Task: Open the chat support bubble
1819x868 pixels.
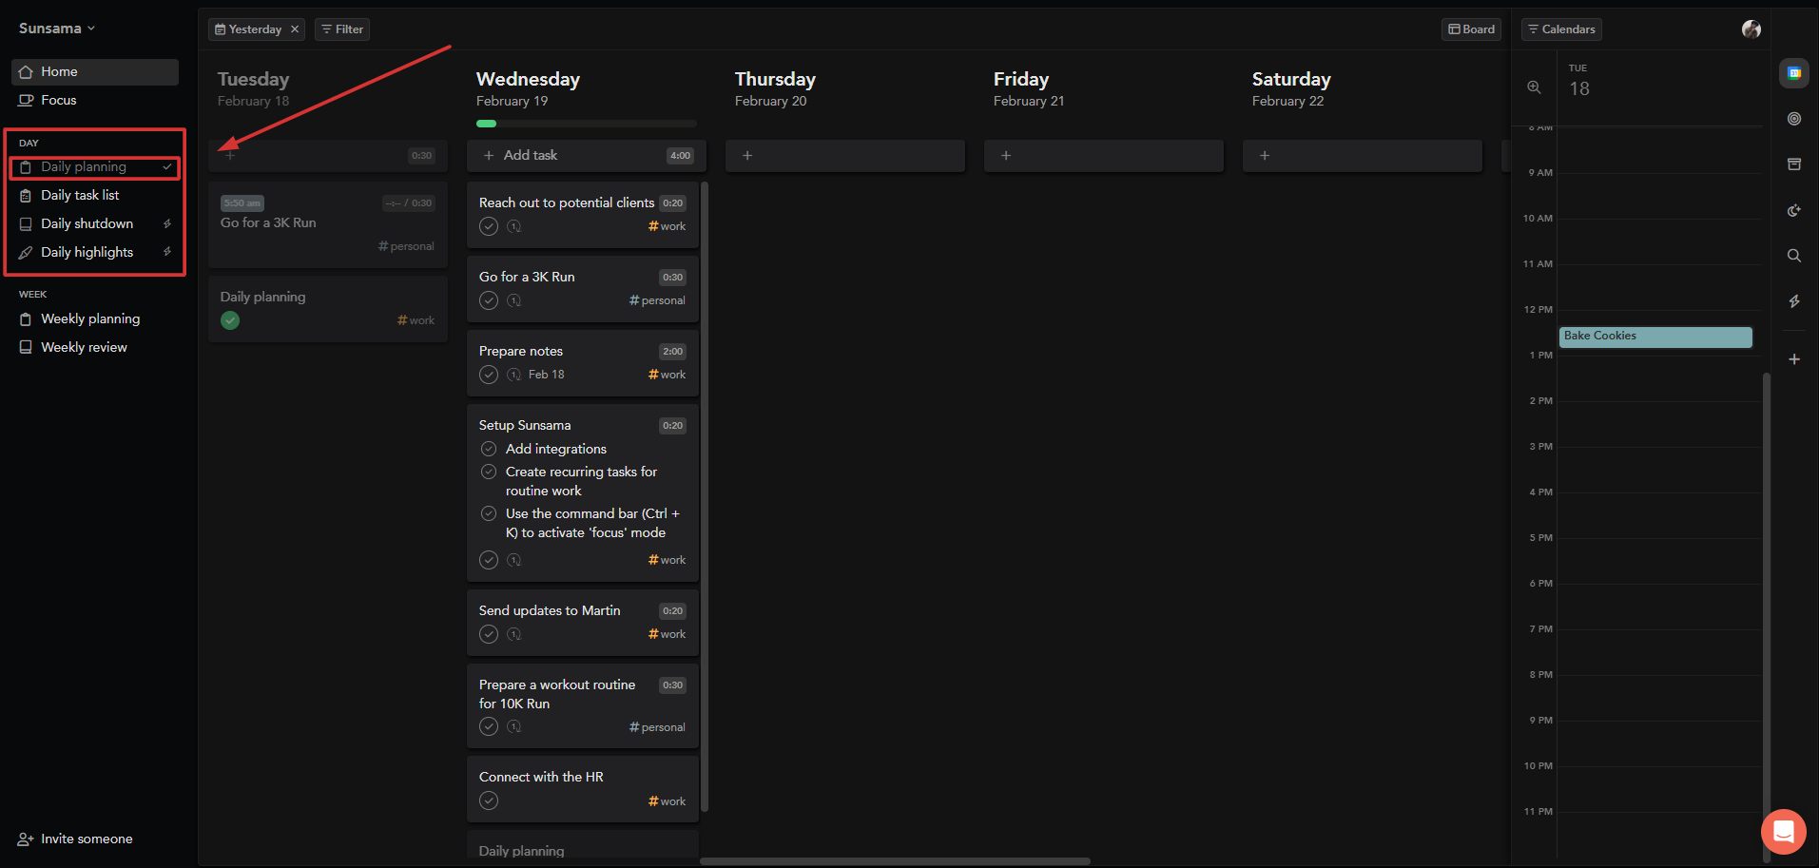Action: click(x=1784, y=832)
